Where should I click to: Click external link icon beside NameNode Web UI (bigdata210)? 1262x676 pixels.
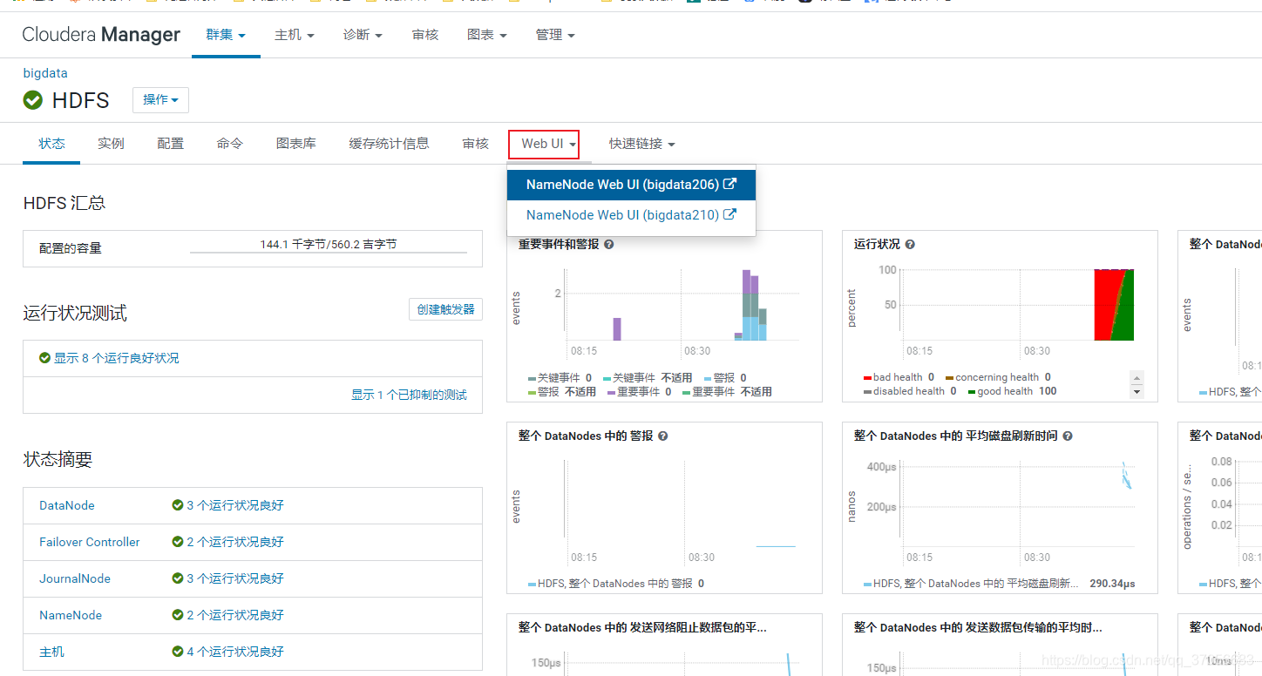tap(730, 214)
